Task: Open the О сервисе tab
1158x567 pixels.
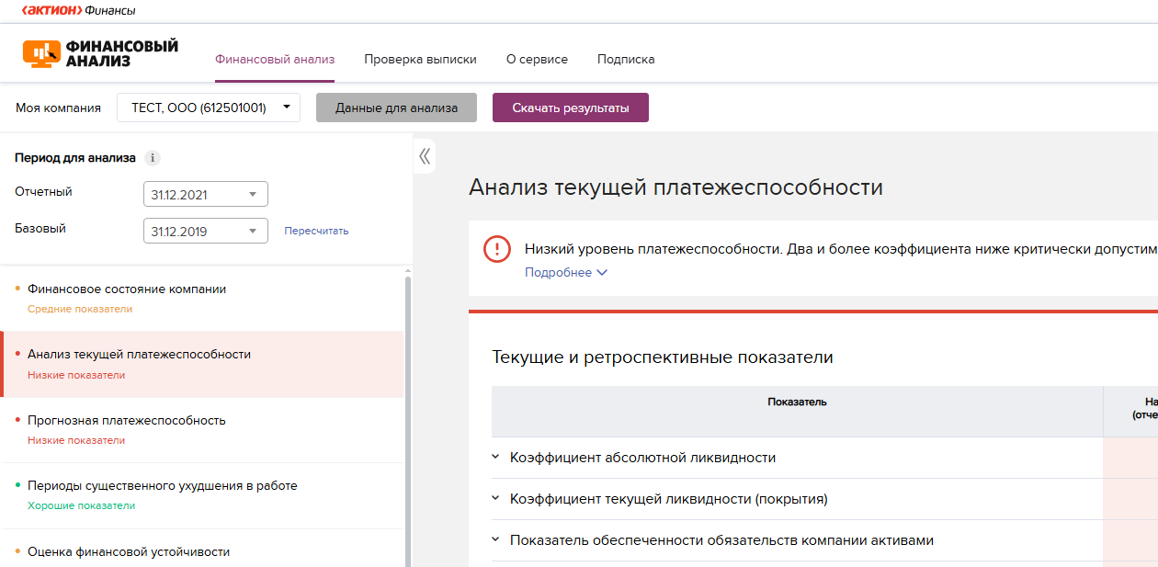Action: [537, 60]
